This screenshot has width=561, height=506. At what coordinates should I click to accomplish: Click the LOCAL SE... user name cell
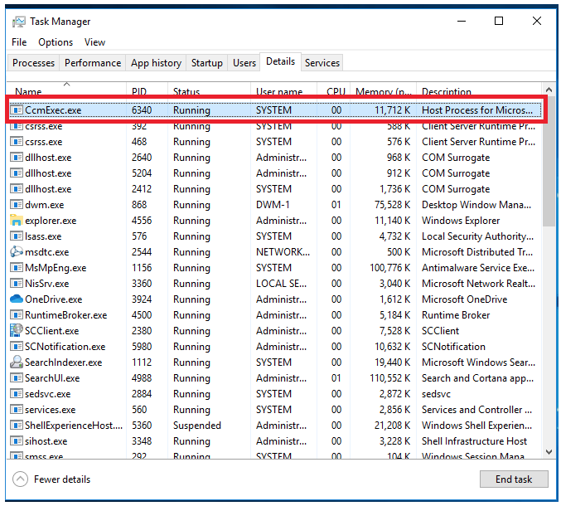click(281, 284)
